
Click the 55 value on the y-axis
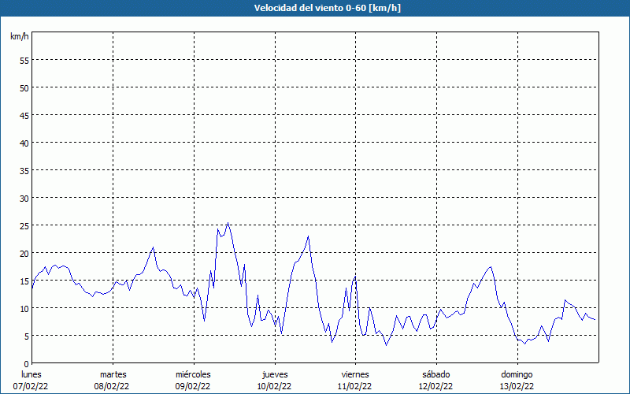pyautogui.click(x=24, y=61)
